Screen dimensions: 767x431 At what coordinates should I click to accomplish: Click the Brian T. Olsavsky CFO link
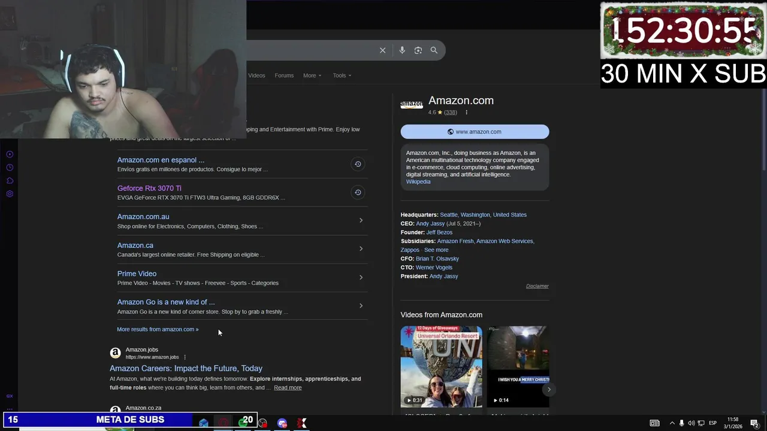[x=437, y=259]
